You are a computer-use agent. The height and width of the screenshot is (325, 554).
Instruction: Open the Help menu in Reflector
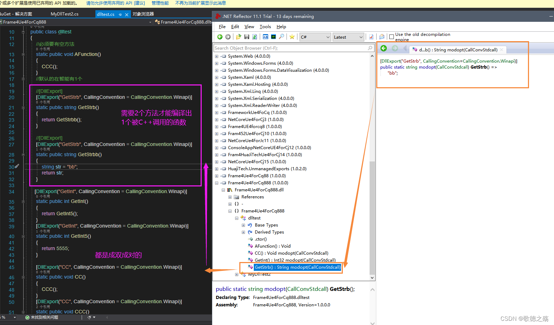click(x=281, y=27)
